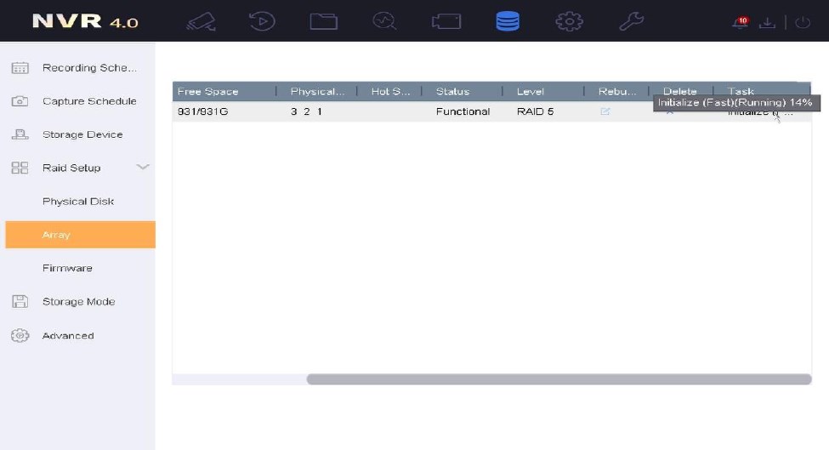The height and width of the screenshot is (450, 829).
Task: Select the Storage database icon
Action: [508, 21]
